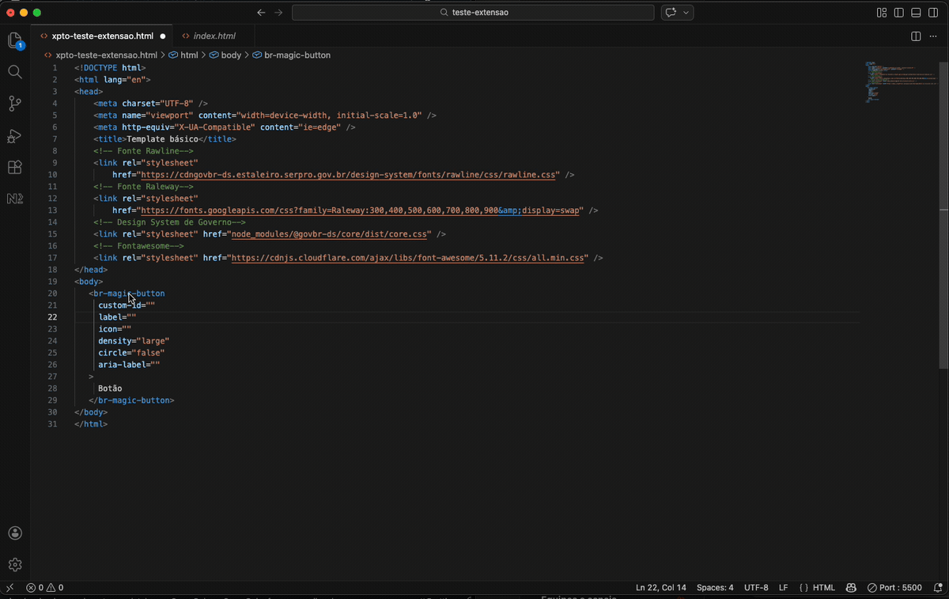Open the Explorer view in the activity bar
This screenshot has height=599, width=949.
click(15, 40)
